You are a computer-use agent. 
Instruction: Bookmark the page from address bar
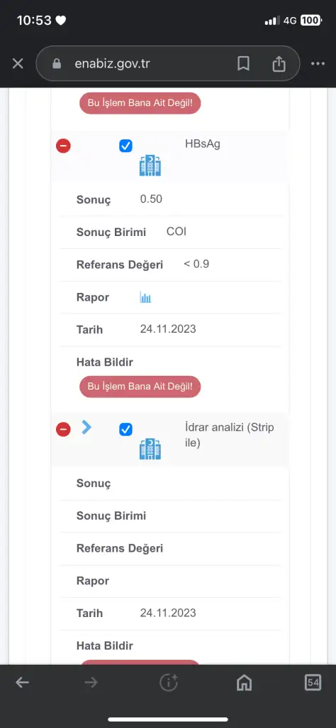pos(243,63)
